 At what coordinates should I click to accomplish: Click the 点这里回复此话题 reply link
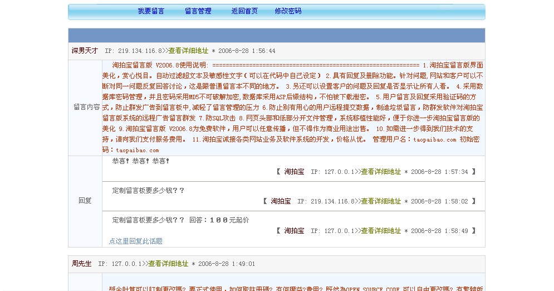[136, 241]
